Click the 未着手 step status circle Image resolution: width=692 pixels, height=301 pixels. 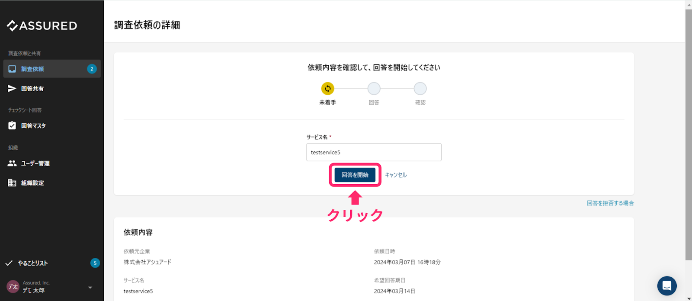click(x=328, y=89)
